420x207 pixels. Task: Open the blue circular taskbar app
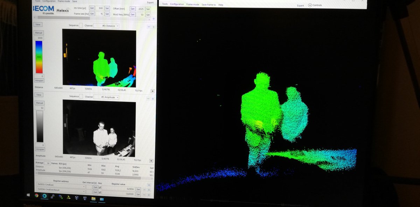coord(45,196)
